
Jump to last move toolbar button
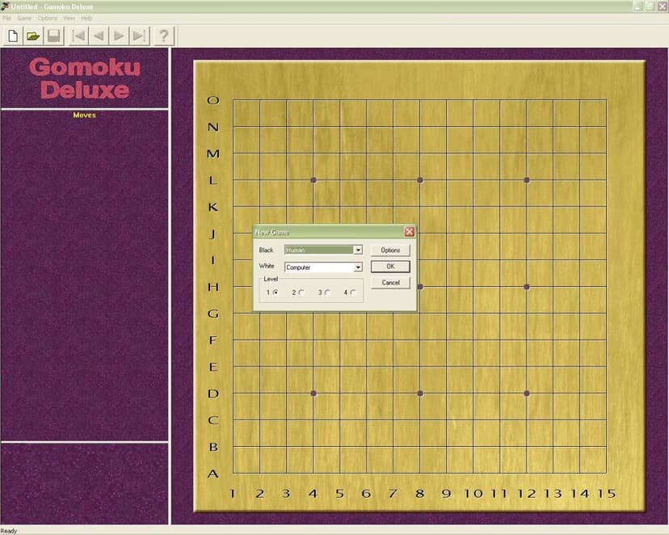point(140,36)
